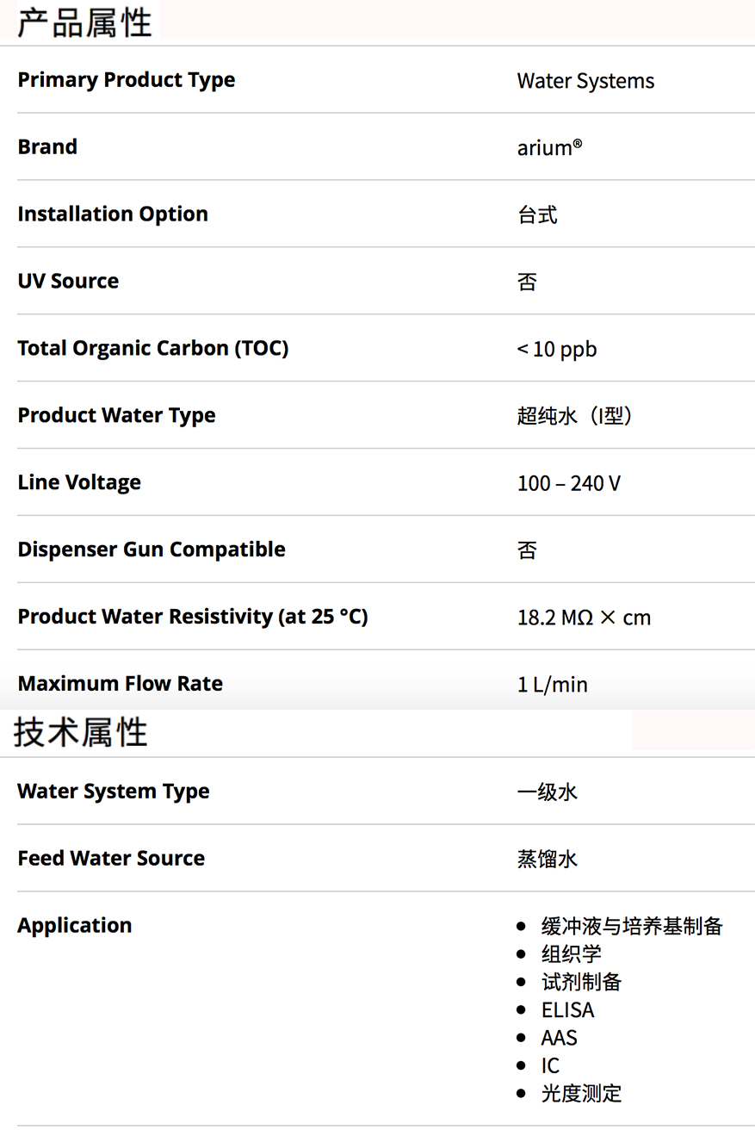Select the Water System Type label

114,792
